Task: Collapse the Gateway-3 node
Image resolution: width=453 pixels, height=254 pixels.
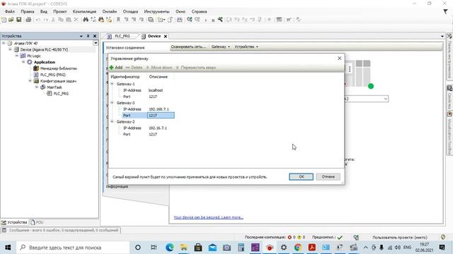Action: (x=112, y=102)
